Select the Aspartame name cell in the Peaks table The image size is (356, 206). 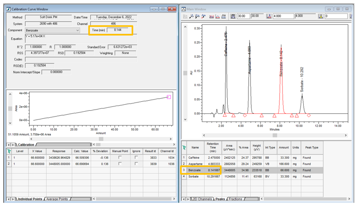pos(195,164)
